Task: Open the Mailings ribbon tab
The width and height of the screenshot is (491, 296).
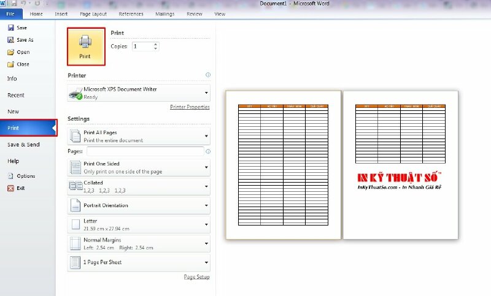Action: (164, 13)
